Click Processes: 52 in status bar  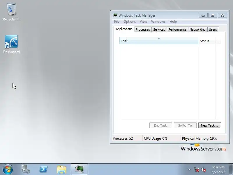(x=123, y=138)
